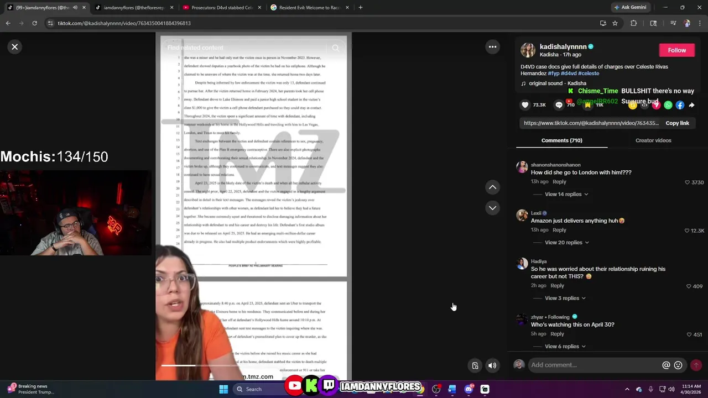Open original sound - Kadisha
The image size is (708, 398).
click(x=557, y=83)
